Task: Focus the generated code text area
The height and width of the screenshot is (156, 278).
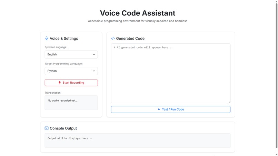Action: click(171, 73)
